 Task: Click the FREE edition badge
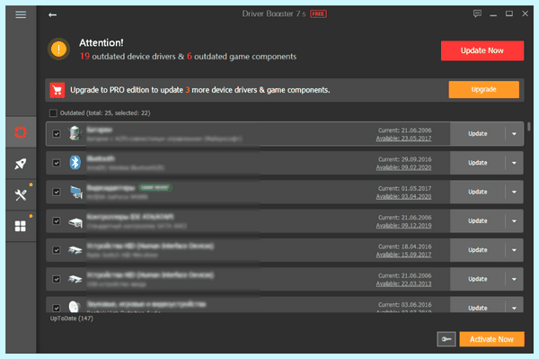click(x=318, y=14)
